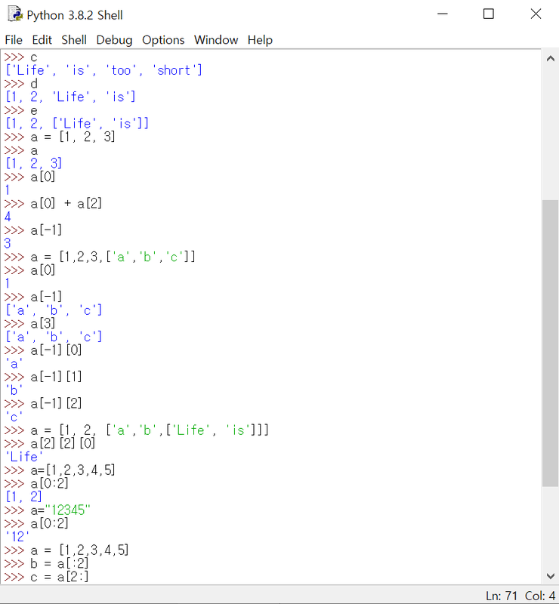Click the output 'c' string
The height and width of the screenshot is (604, 559).
pyautogui.click(x=14, y=417)
